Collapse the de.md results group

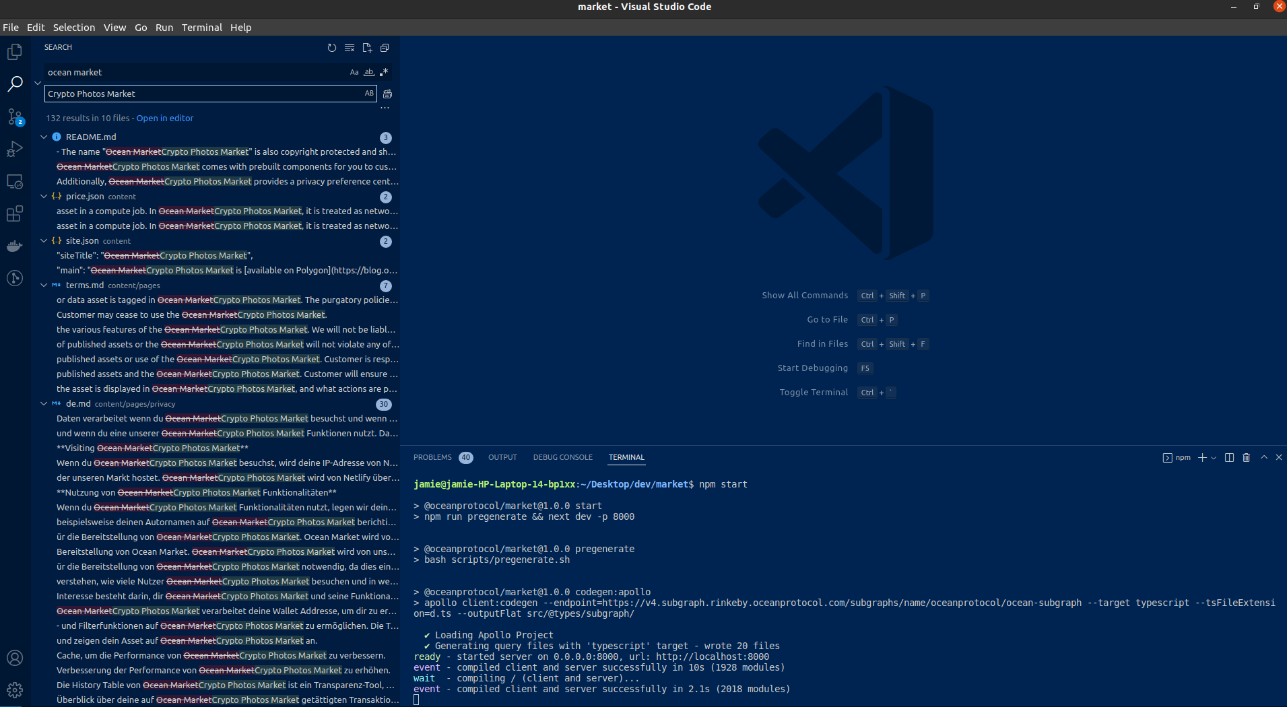[x=44, y=403]
